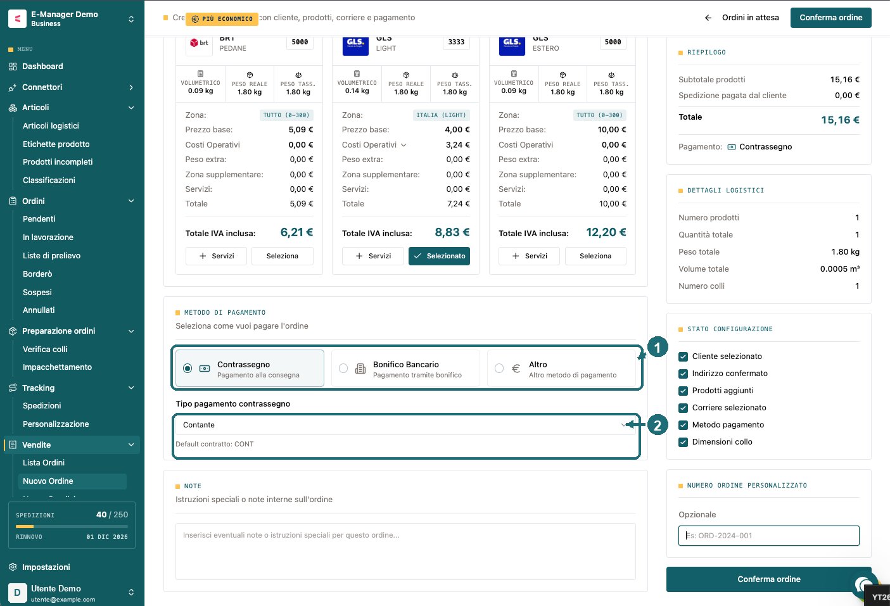Image resolution: width=890 pixels, height=606 pixels.
Task: Open the Utente Demo account menu arrows
Action: coord(131,593)
